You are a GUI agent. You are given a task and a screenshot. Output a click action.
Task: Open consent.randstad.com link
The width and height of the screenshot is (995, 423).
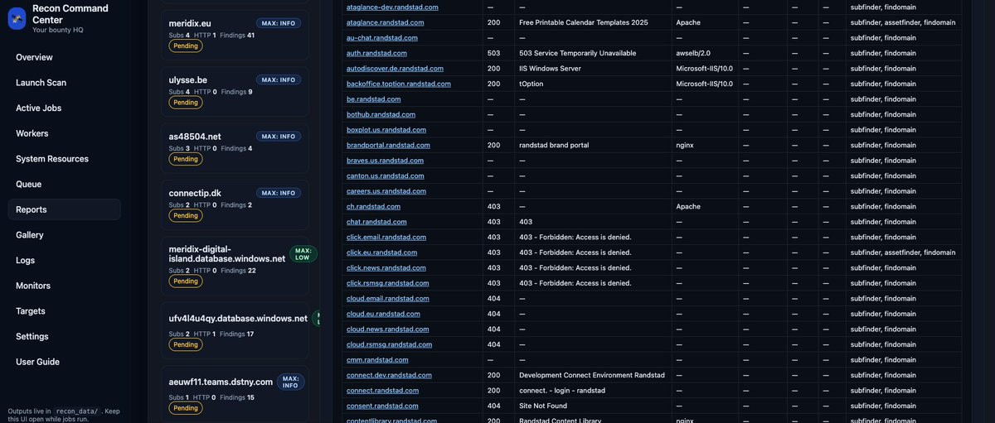point(382,406)
